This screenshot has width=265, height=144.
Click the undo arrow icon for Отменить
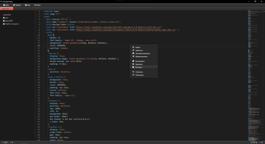pyautogui.click(x=133, y=72)
